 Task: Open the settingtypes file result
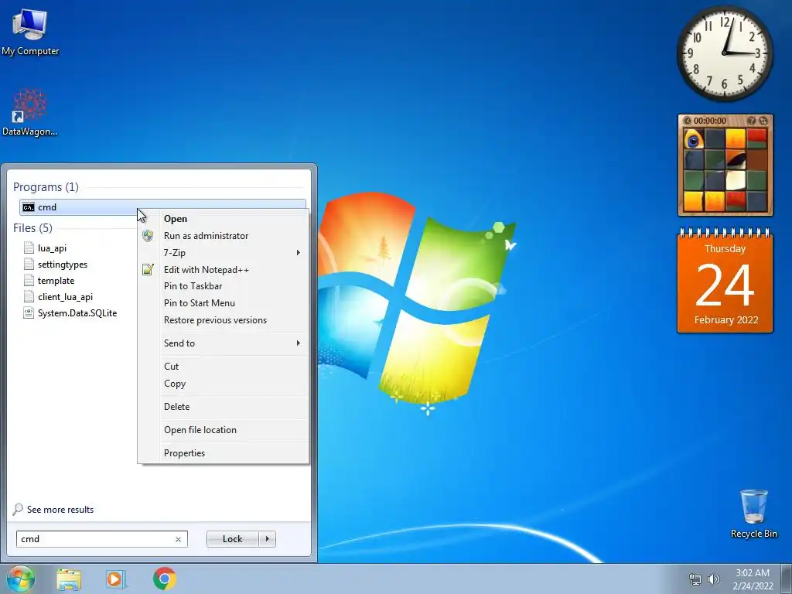coord(56,265)
